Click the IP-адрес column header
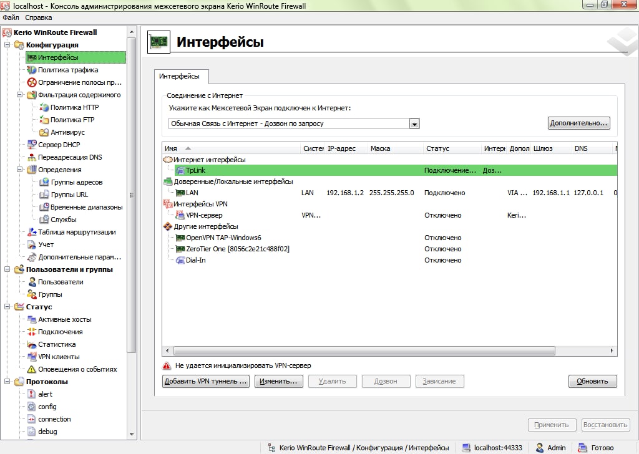 pos(346,148)
